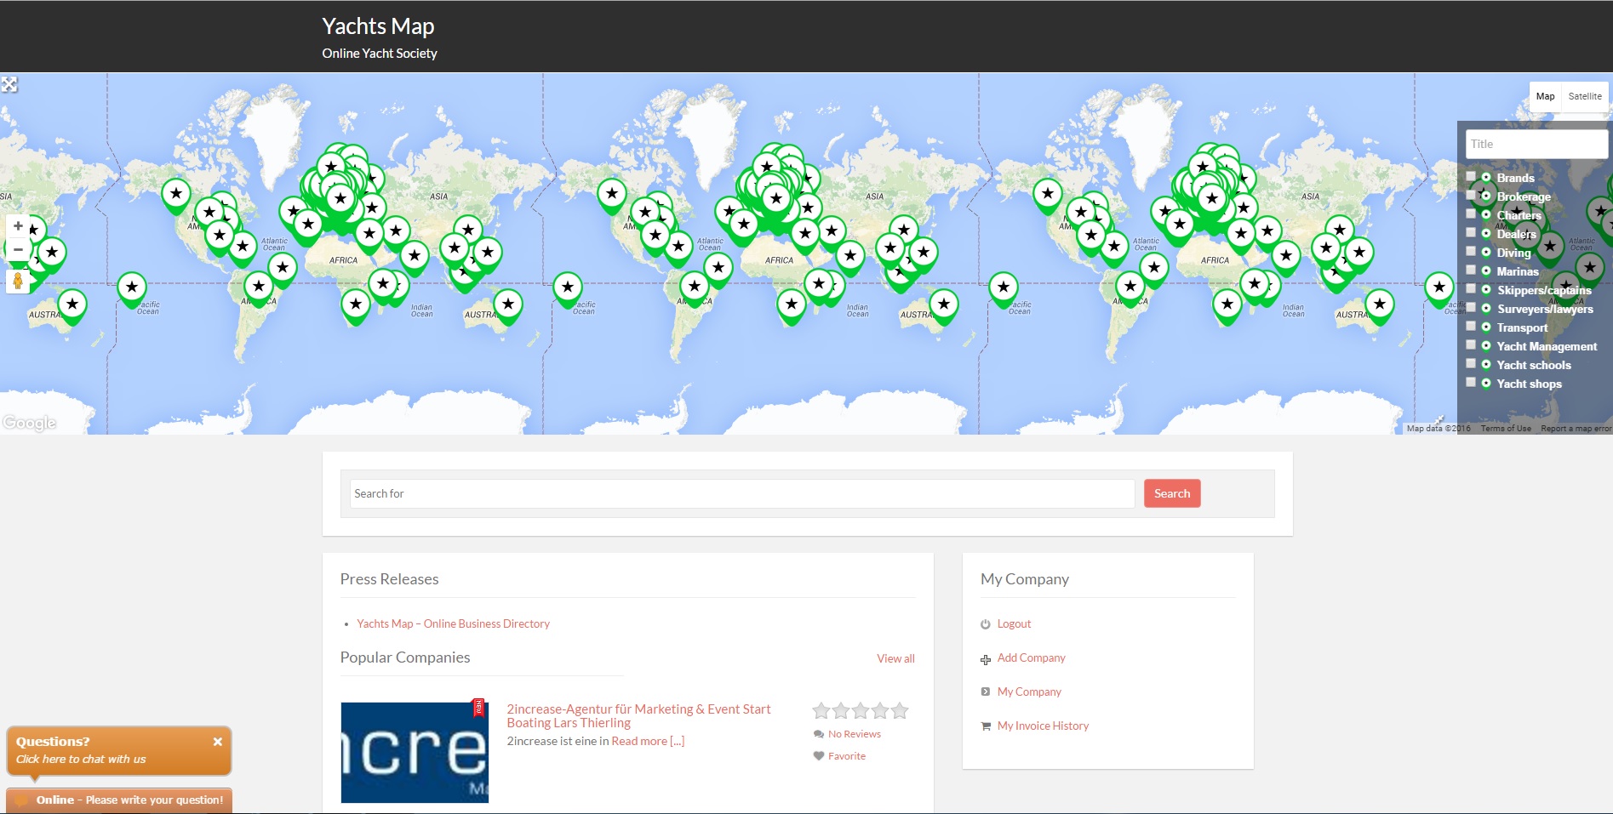The image size is (1613, 814).
Task: Enable the Transport category checkbox
Action: pyautogui.click(x=1471, y=326)
